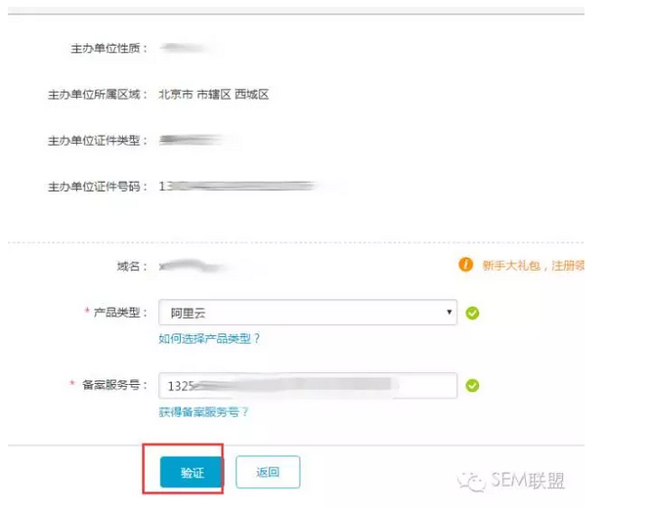Click the 产品类型 field label
This screenshot has width=650, height=508.
coord(120,312)
